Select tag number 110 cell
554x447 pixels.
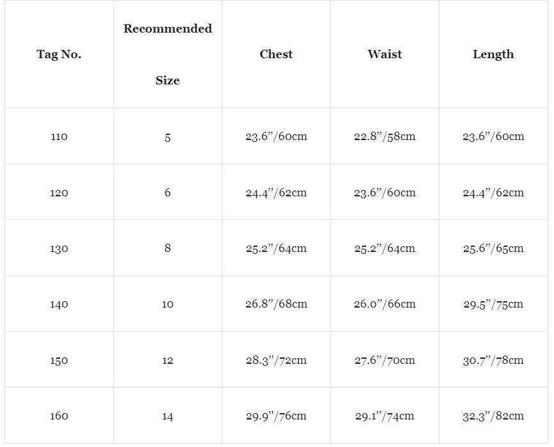click(59, 136)
